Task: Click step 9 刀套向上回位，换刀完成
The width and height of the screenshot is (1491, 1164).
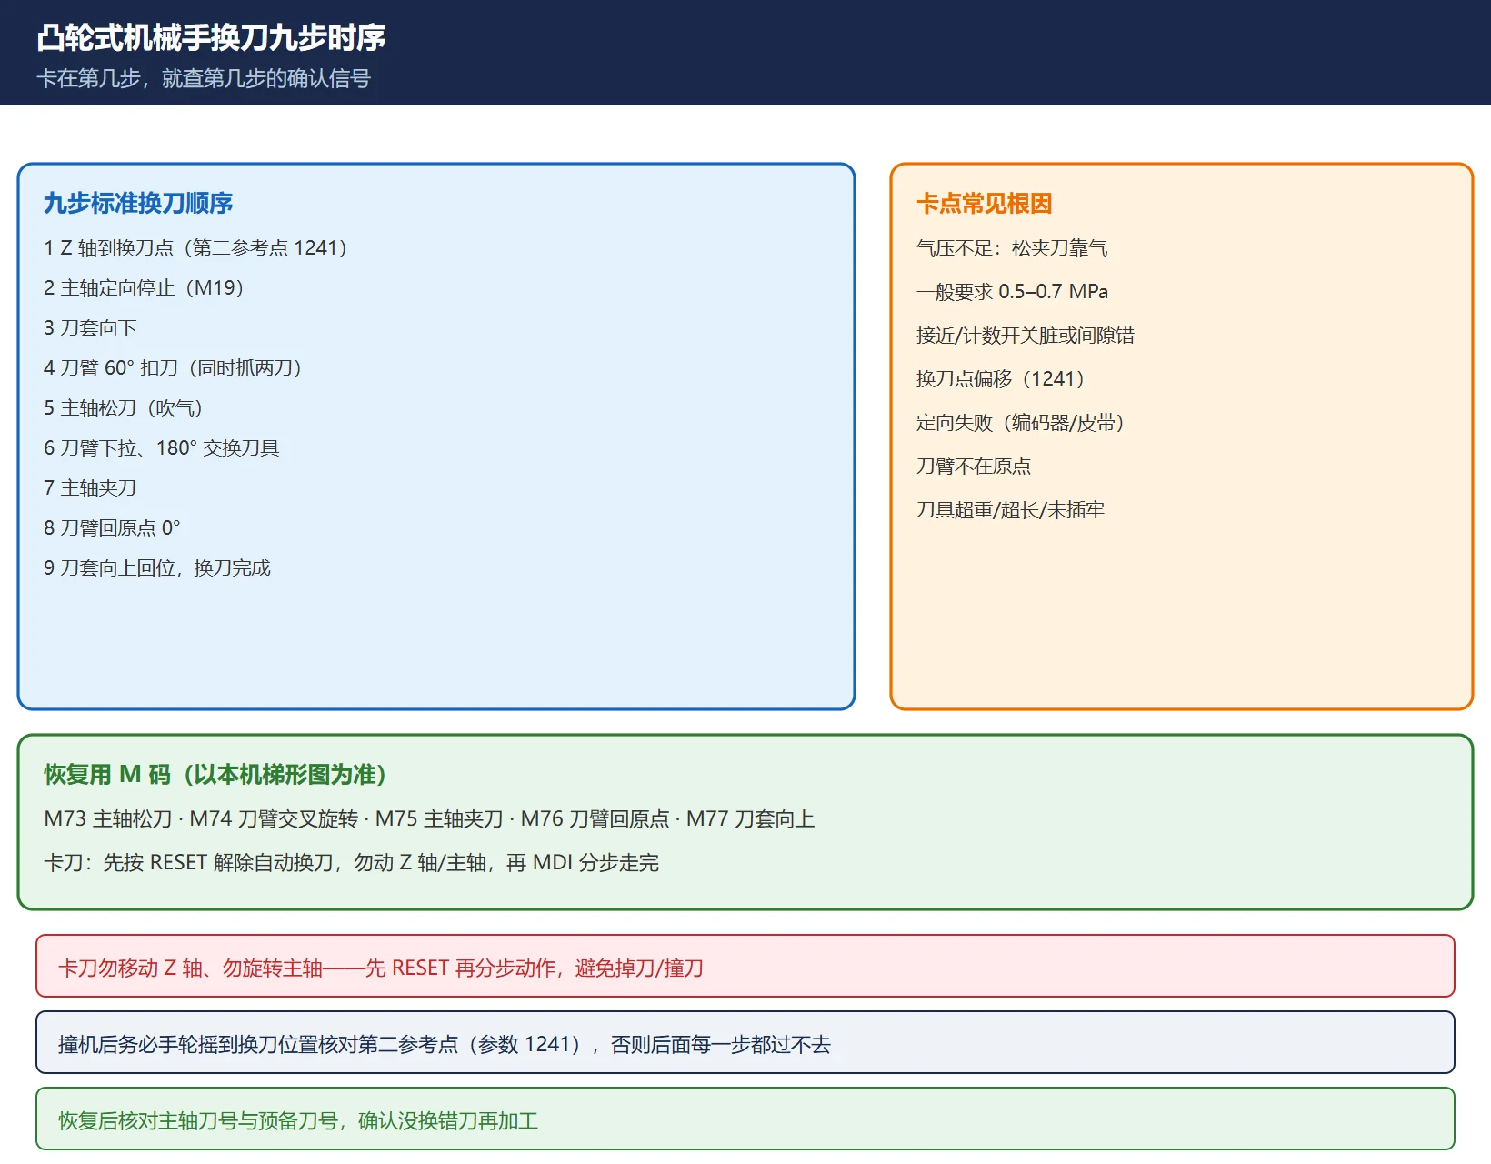Action: coord(157,568)
